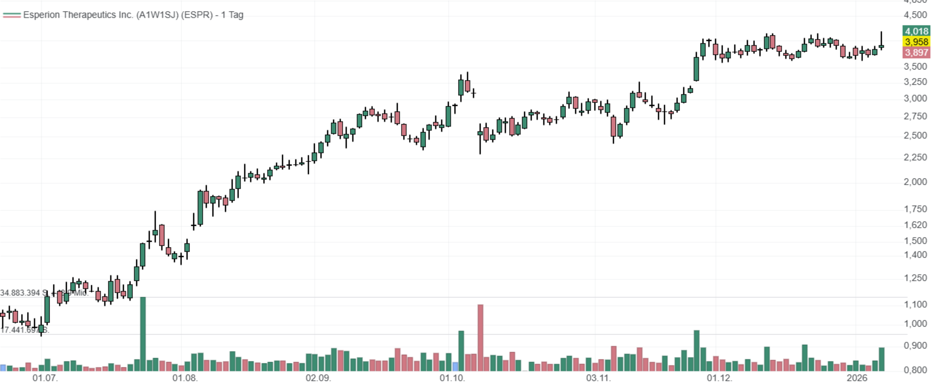Click the blue volume bar near 01.10.
The width and height of the screenshot is (937, 387).
click(x=455, y=366)
